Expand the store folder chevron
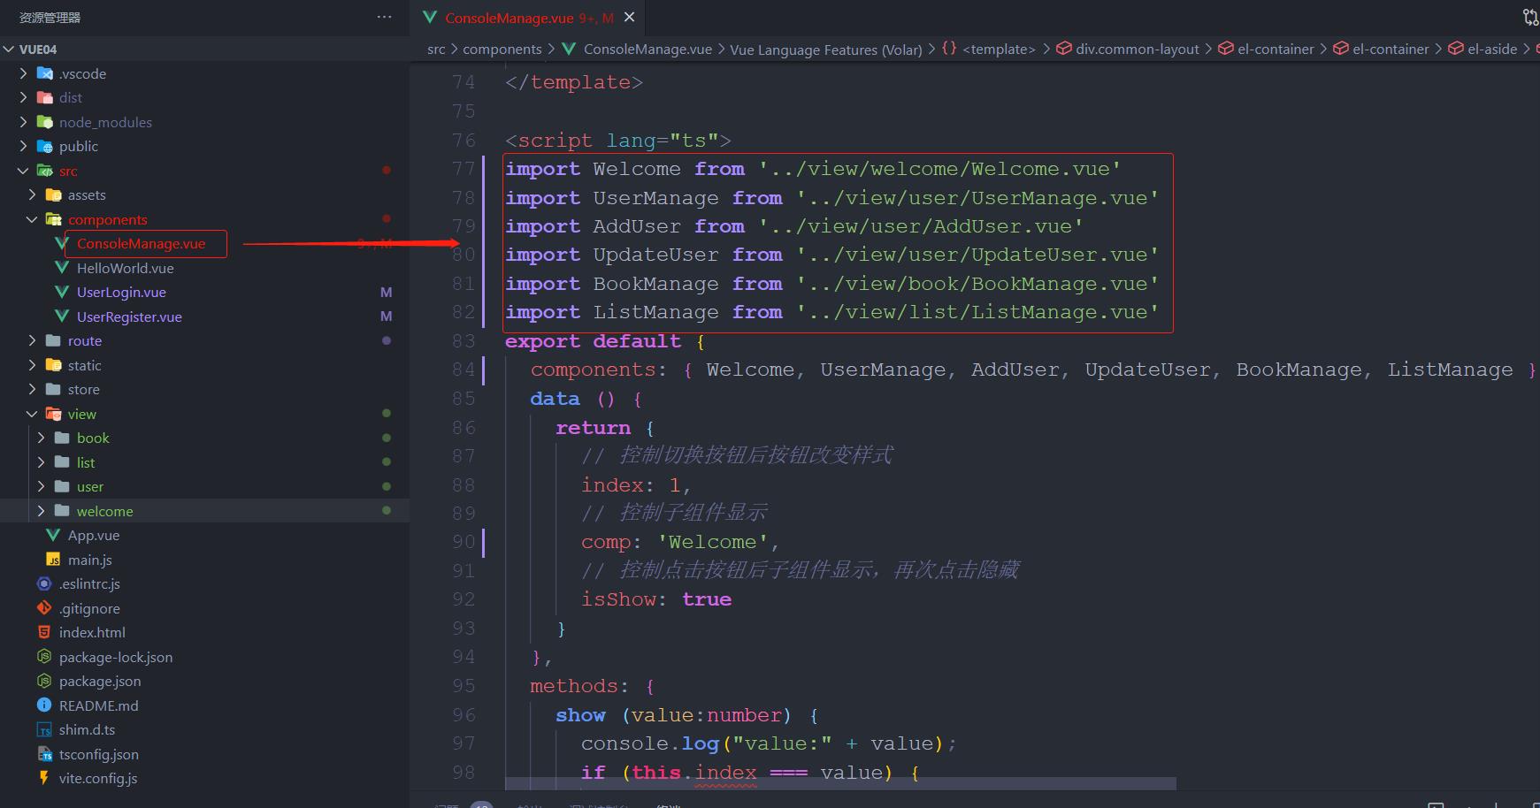The image size is (1540, 808). coord(32,389)
